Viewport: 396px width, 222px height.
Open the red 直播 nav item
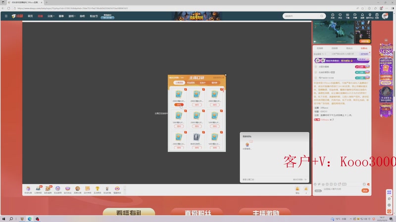pos(40,16)
